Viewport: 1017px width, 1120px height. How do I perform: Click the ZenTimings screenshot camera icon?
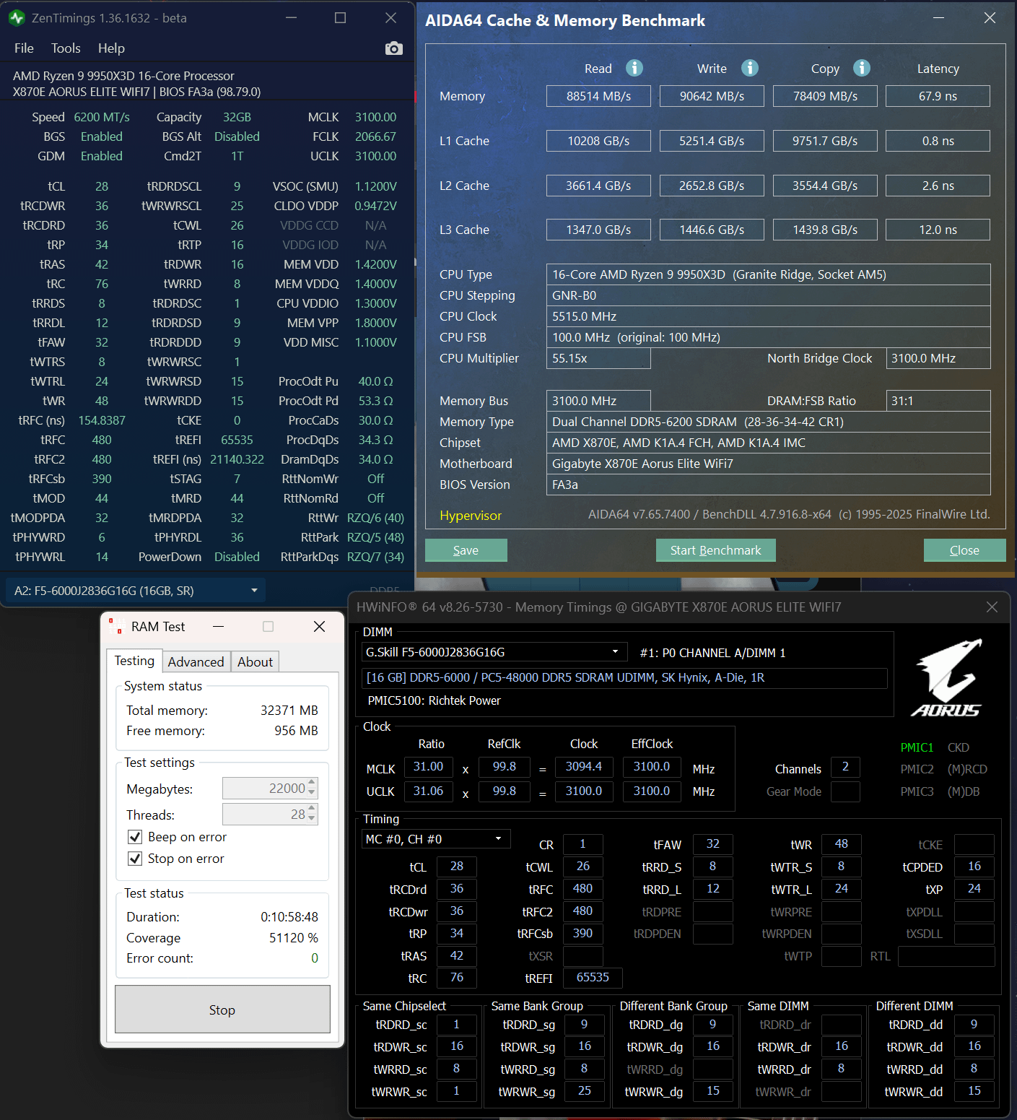click(394, 48)
